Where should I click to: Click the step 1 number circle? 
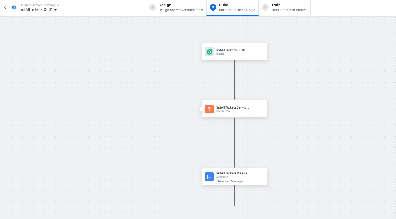click(x=153, y=7)
